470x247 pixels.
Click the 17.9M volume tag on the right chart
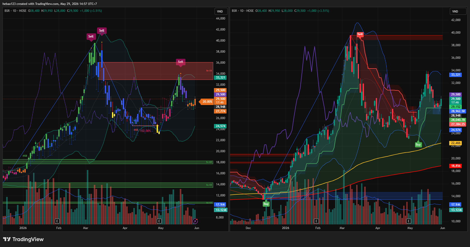456,205
